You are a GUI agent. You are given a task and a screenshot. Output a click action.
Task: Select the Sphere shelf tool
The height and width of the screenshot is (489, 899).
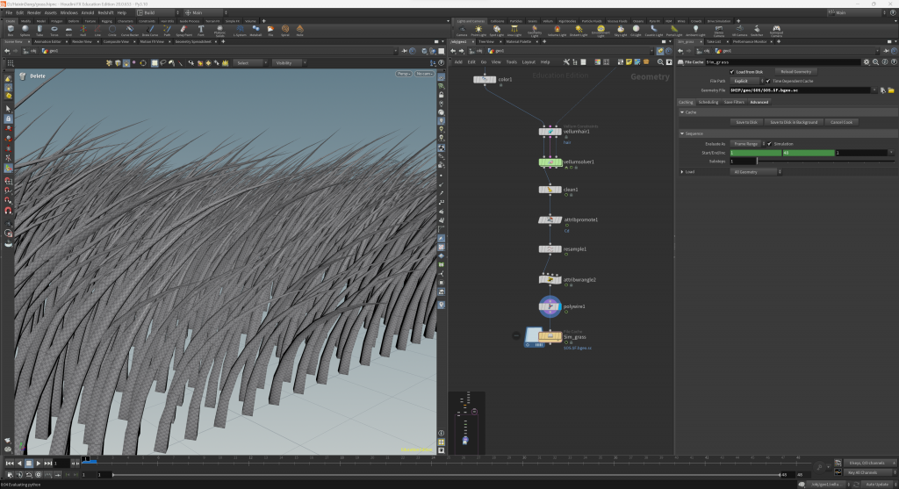pos(25,31)
